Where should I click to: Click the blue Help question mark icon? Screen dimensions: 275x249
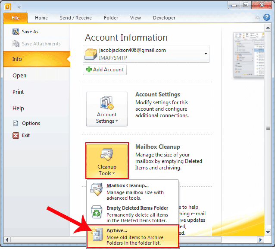pyautogui.click(x=266, y=17)
